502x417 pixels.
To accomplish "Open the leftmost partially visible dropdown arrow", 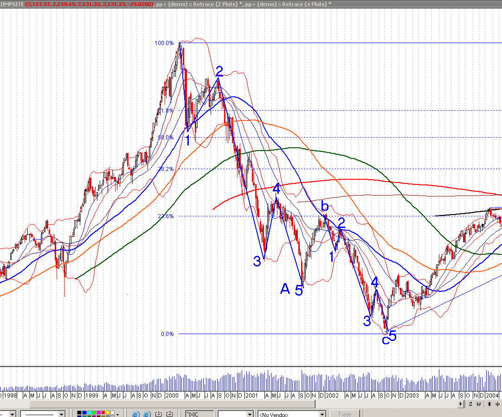I will [x=12, y=414].
